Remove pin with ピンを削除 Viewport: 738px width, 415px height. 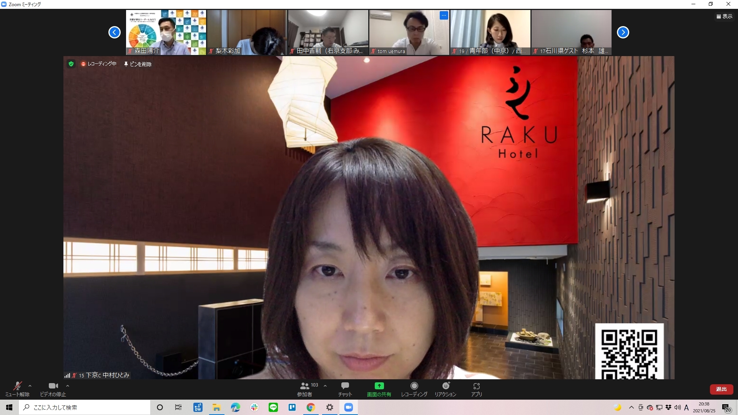[x=138, y=64]
